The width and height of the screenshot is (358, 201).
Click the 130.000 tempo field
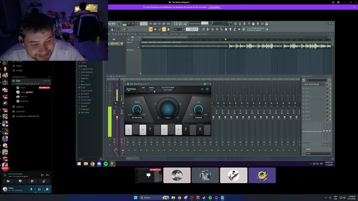(144, 24)
